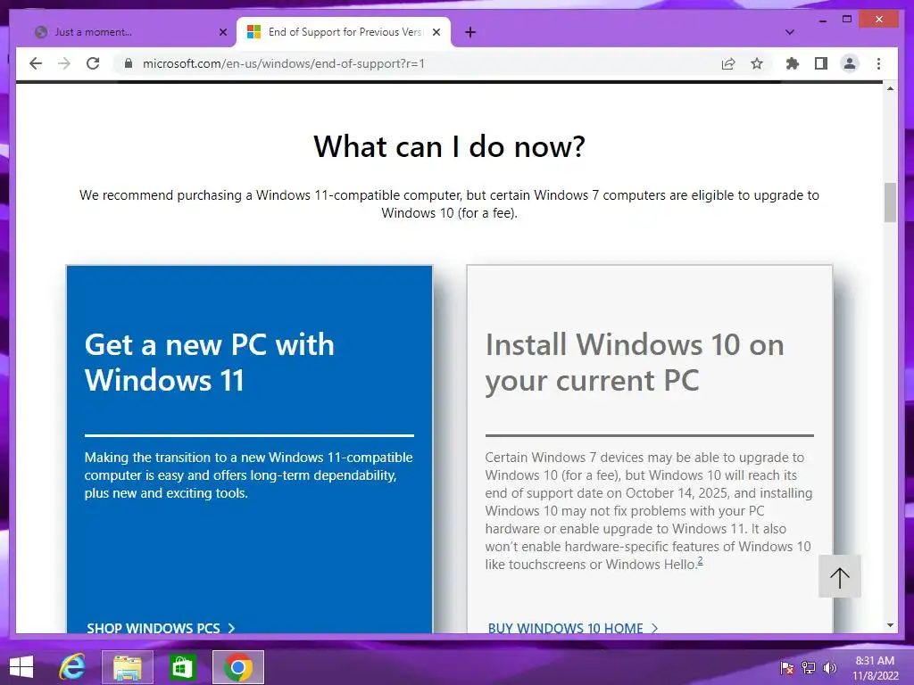Click the vertical scrollbar thumb
Image resolution: width=914 pixels, height=685 pixels.
click(890, 202)
